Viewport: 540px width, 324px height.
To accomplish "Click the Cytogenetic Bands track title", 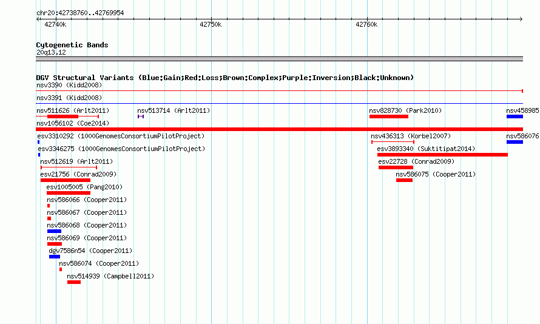I will (72, 45).
